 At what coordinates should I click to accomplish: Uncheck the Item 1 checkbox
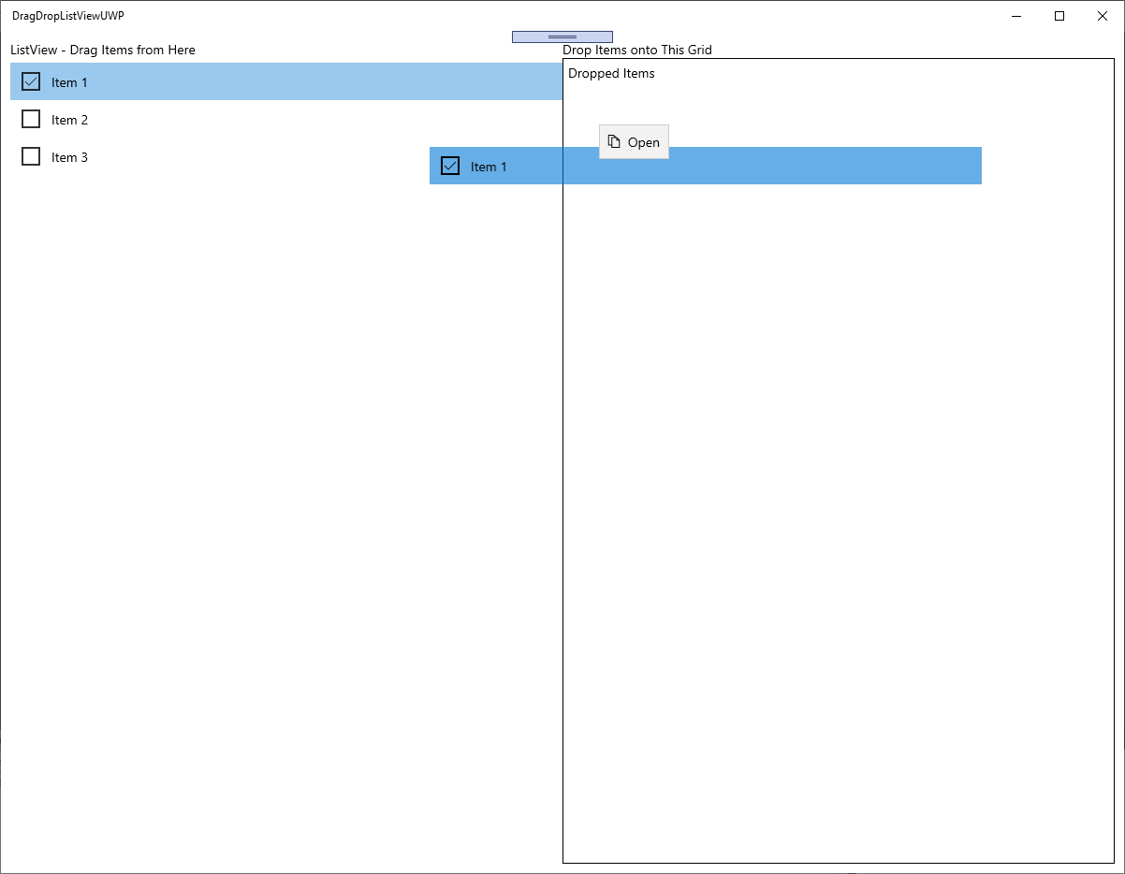29,81
